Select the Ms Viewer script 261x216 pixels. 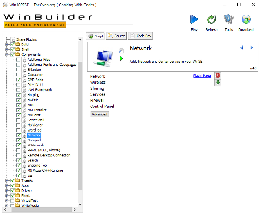(35, 125)
